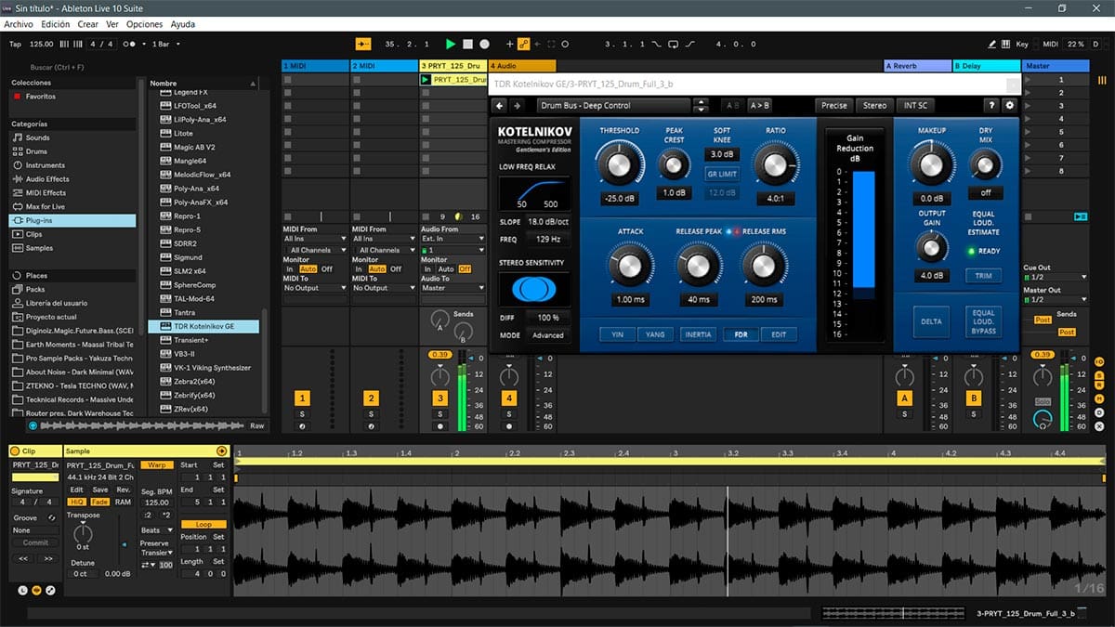Toggle the clip Loop switch
The image size is (1115, 627).
click(x=203, y=525)
